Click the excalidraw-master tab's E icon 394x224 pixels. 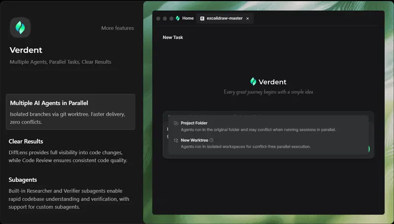[x=202, y=18]
